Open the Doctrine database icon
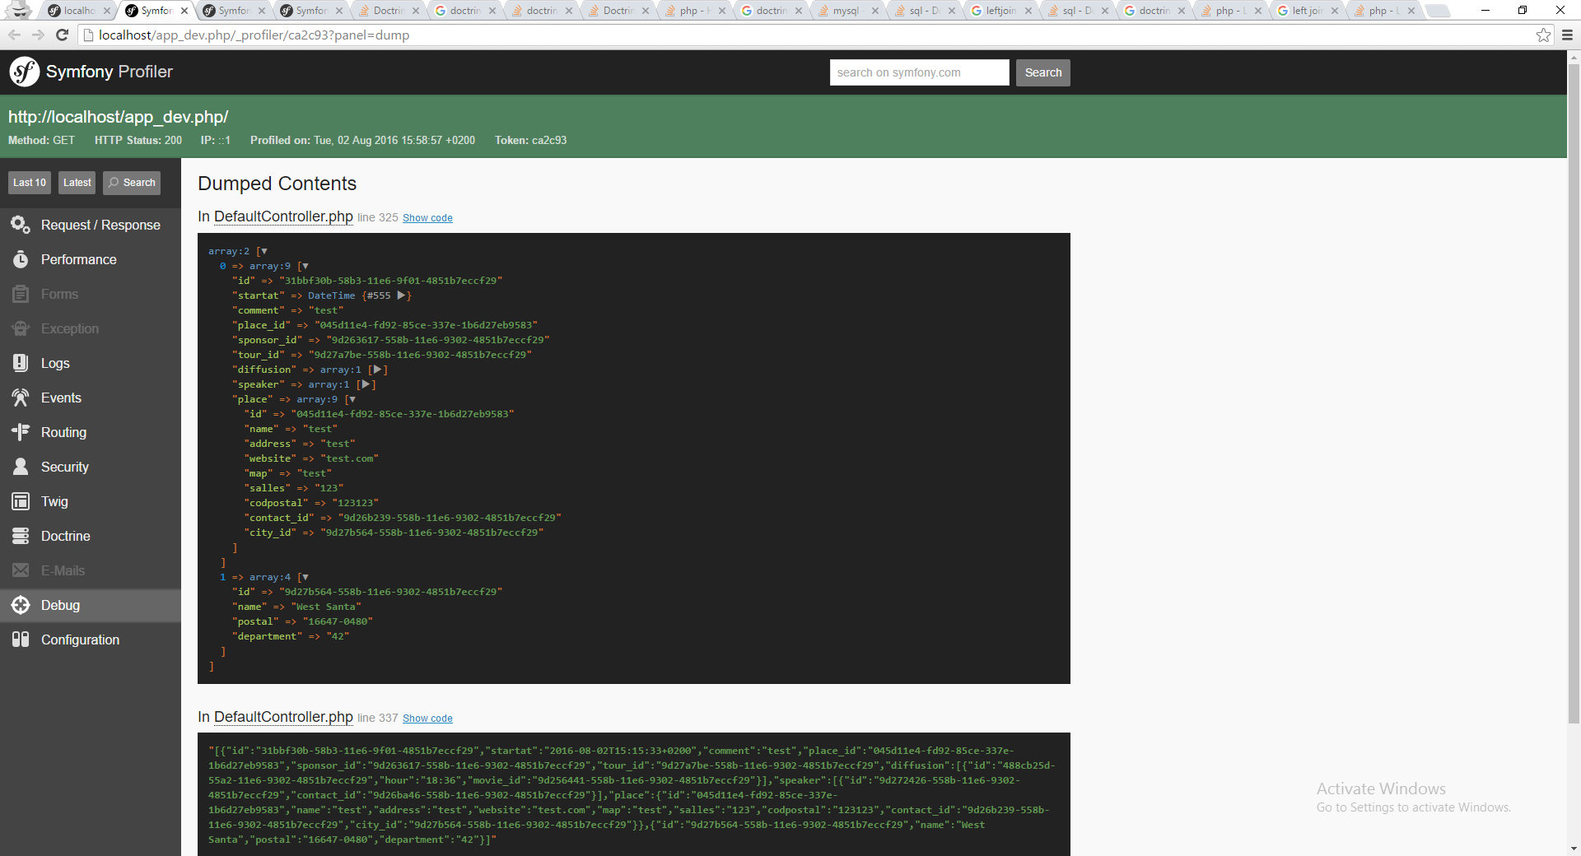Viewport: 1581px width, 856px height. pos(21,536)
